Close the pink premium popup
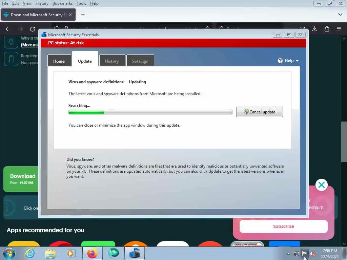 (322, 185)
